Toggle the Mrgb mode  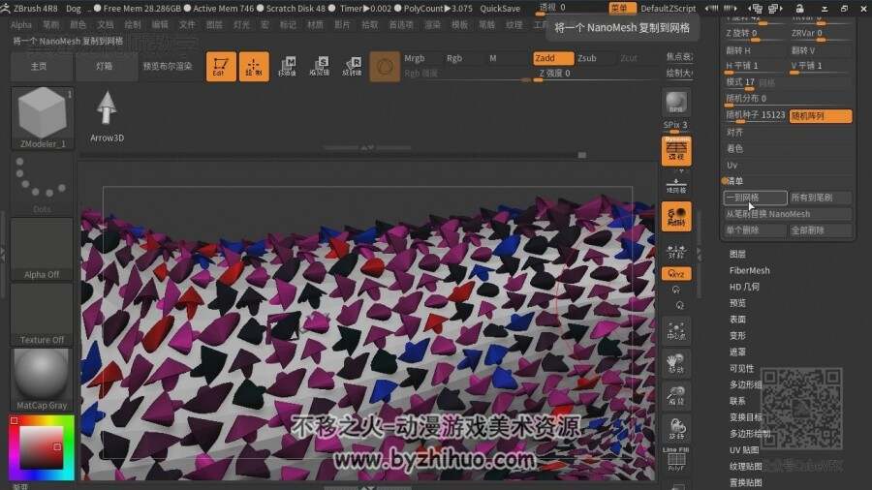pos(415,58)
